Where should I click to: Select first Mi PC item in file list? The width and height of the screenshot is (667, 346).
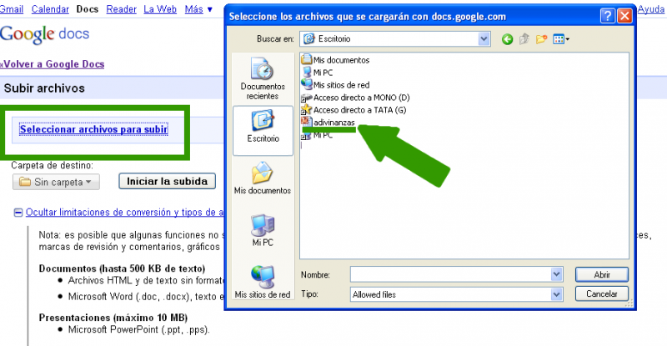[318, 73]
